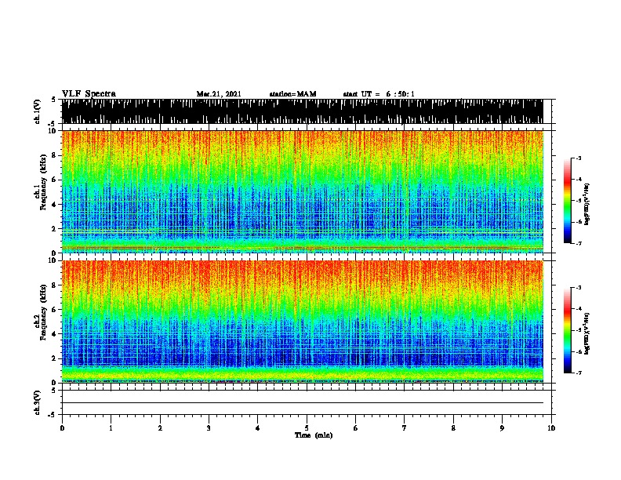Click the ch.1 voltage waveform panel
The image size is (621, 480).
pyautogui.click(x=302, y=111)
